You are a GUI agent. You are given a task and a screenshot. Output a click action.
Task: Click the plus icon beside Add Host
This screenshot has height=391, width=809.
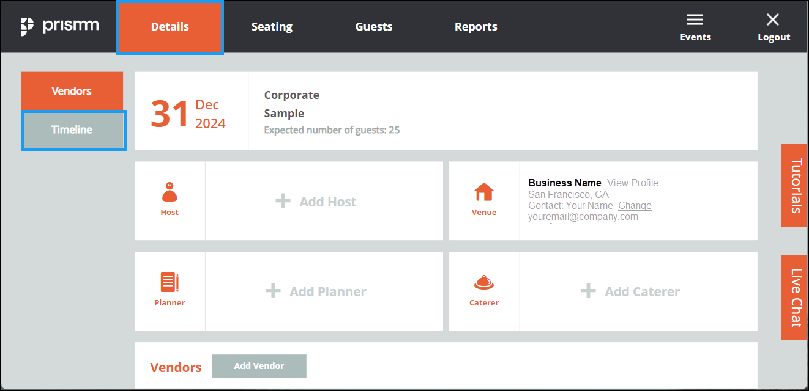[283, 201]
